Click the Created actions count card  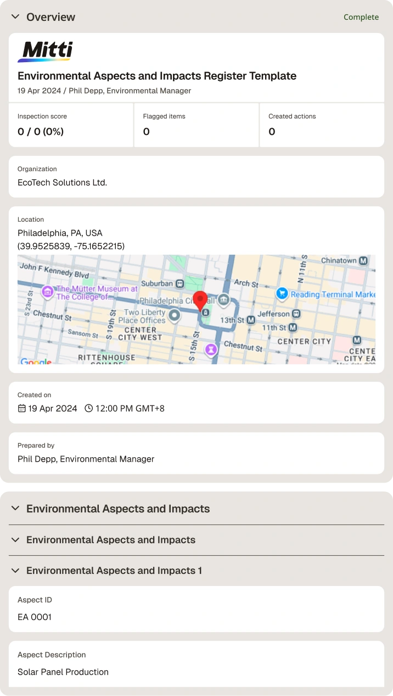click(x=322, y=125)
